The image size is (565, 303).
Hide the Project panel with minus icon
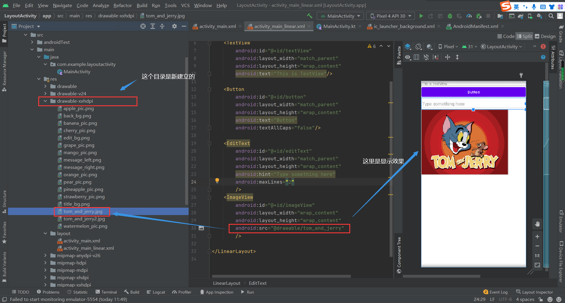pos(184,26)
